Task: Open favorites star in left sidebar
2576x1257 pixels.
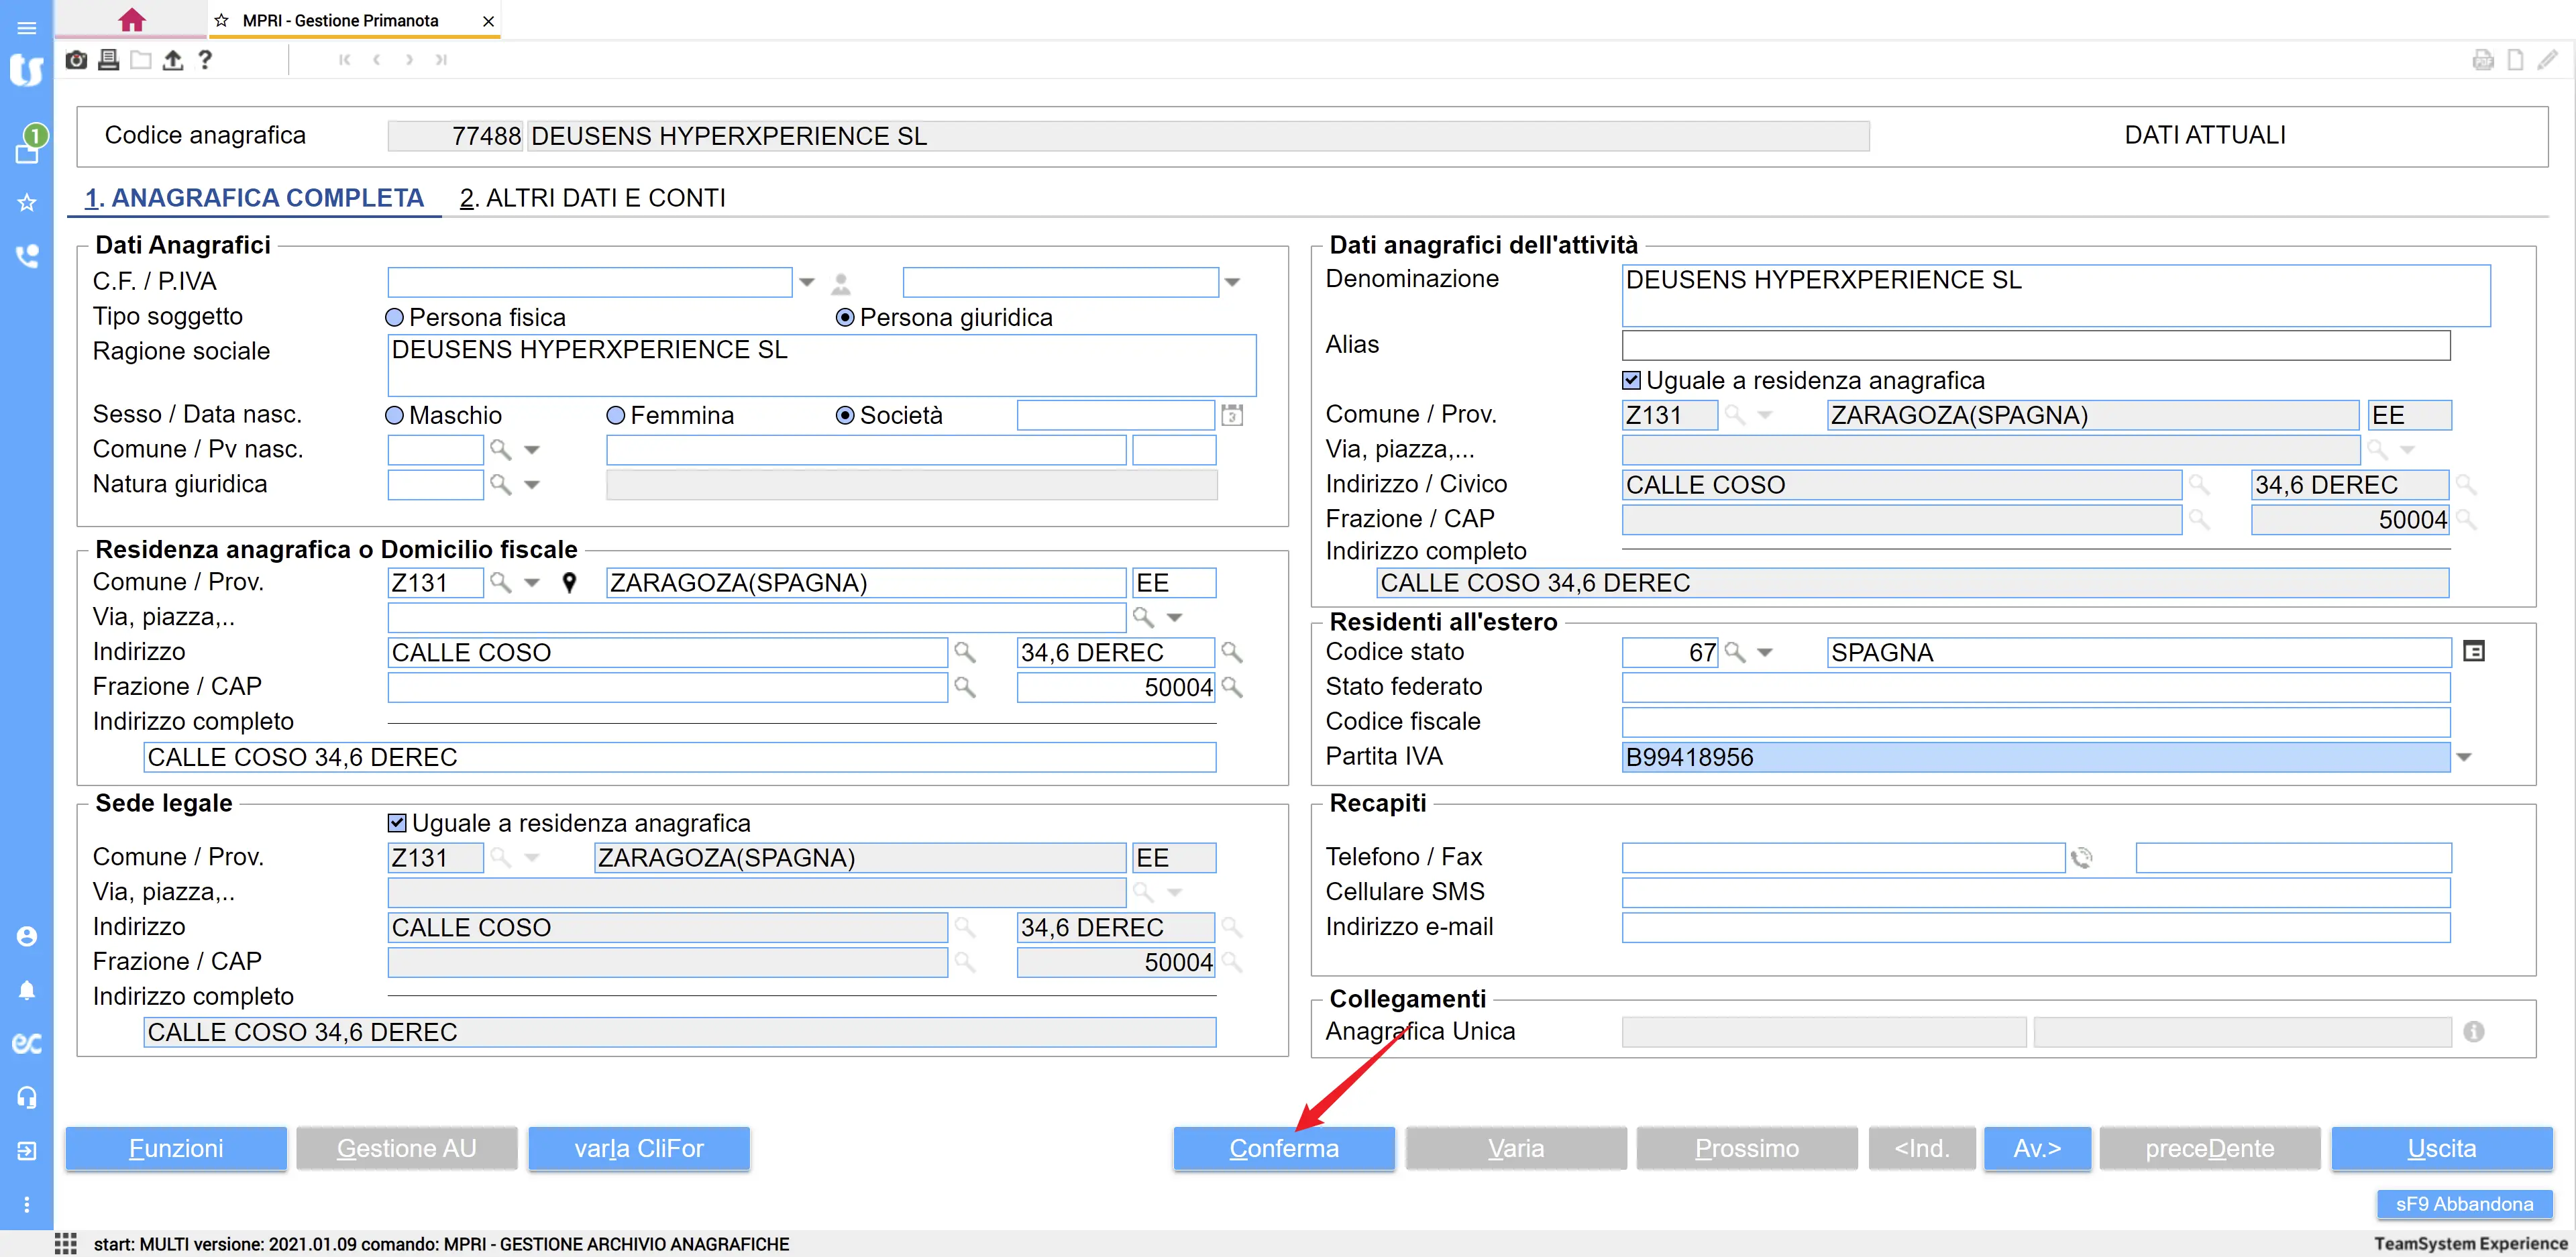Action: click(27, 203)
